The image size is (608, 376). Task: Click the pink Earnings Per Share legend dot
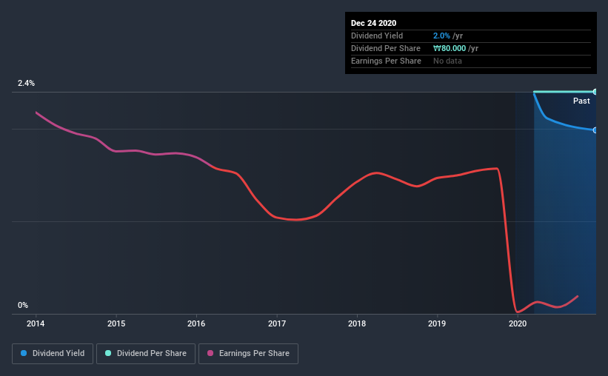tap(210, 353)
